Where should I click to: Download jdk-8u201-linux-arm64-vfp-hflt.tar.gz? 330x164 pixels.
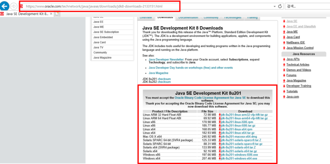tap(244, 118)
